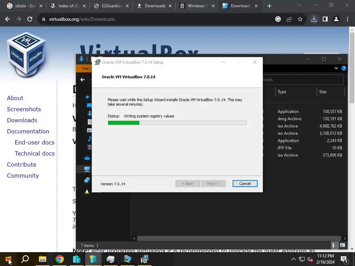Select Application row sized 2,243 KB

click(x=303, y=141)
